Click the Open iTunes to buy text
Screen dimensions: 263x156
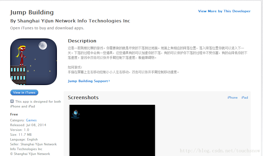click(x=47, y=28)
